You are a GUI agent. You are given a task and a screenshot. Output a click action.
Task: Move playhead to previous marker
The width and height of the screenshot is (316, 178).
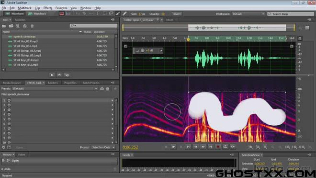point(188,147)
